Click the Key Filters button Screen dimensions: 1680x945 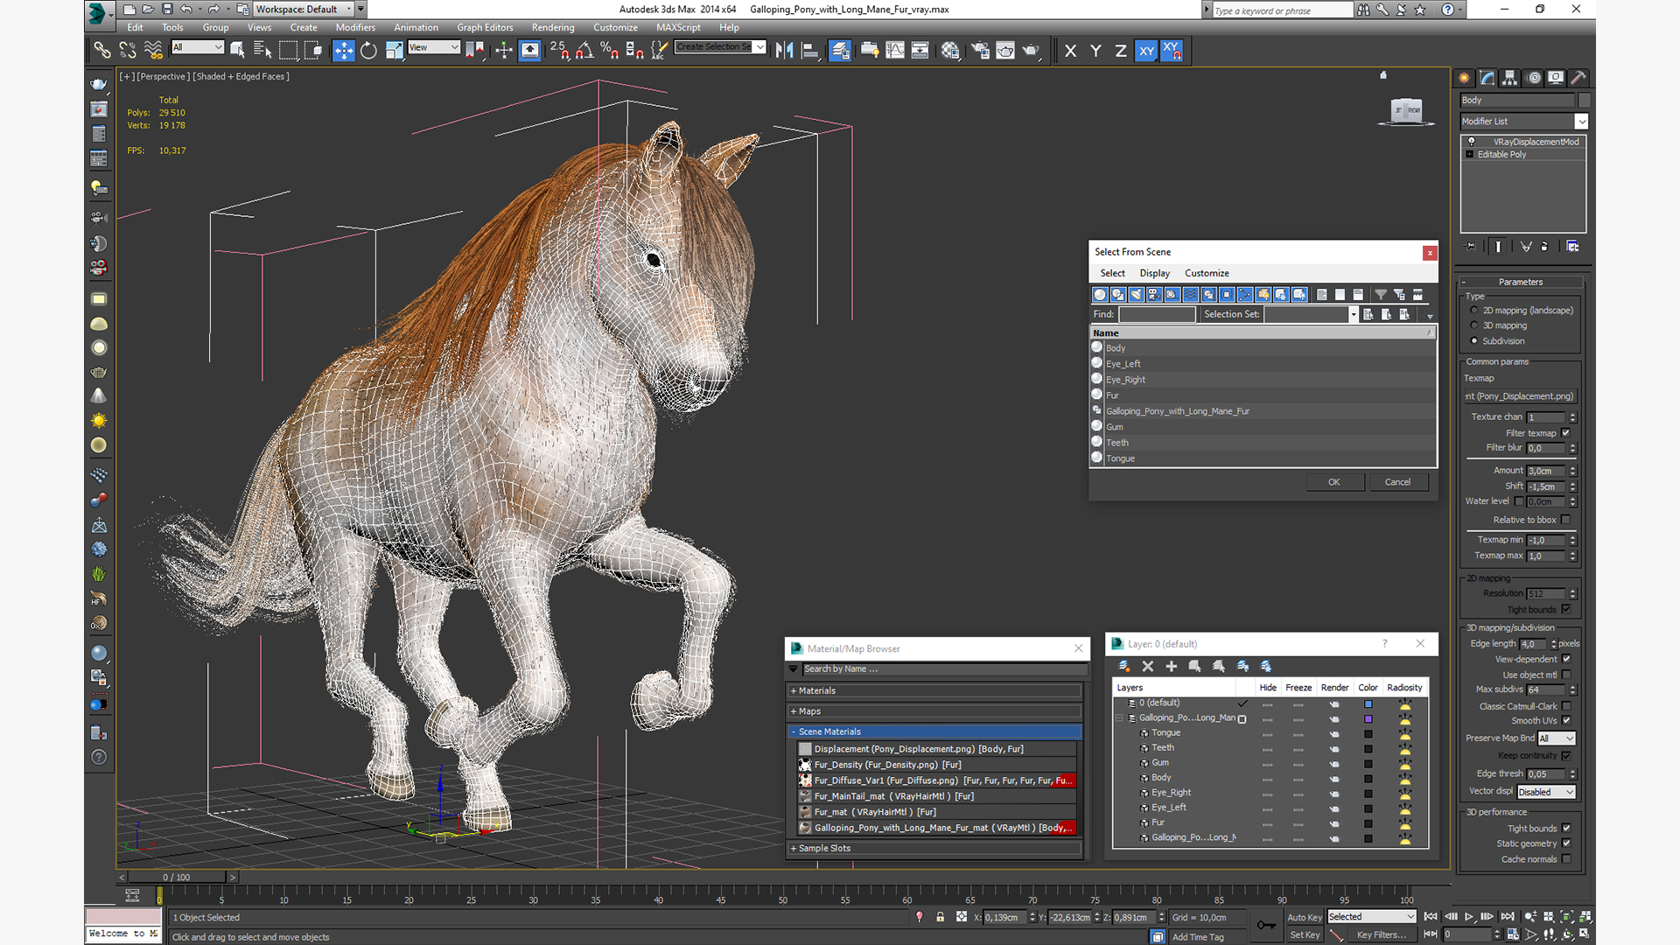click(1382, 934)
